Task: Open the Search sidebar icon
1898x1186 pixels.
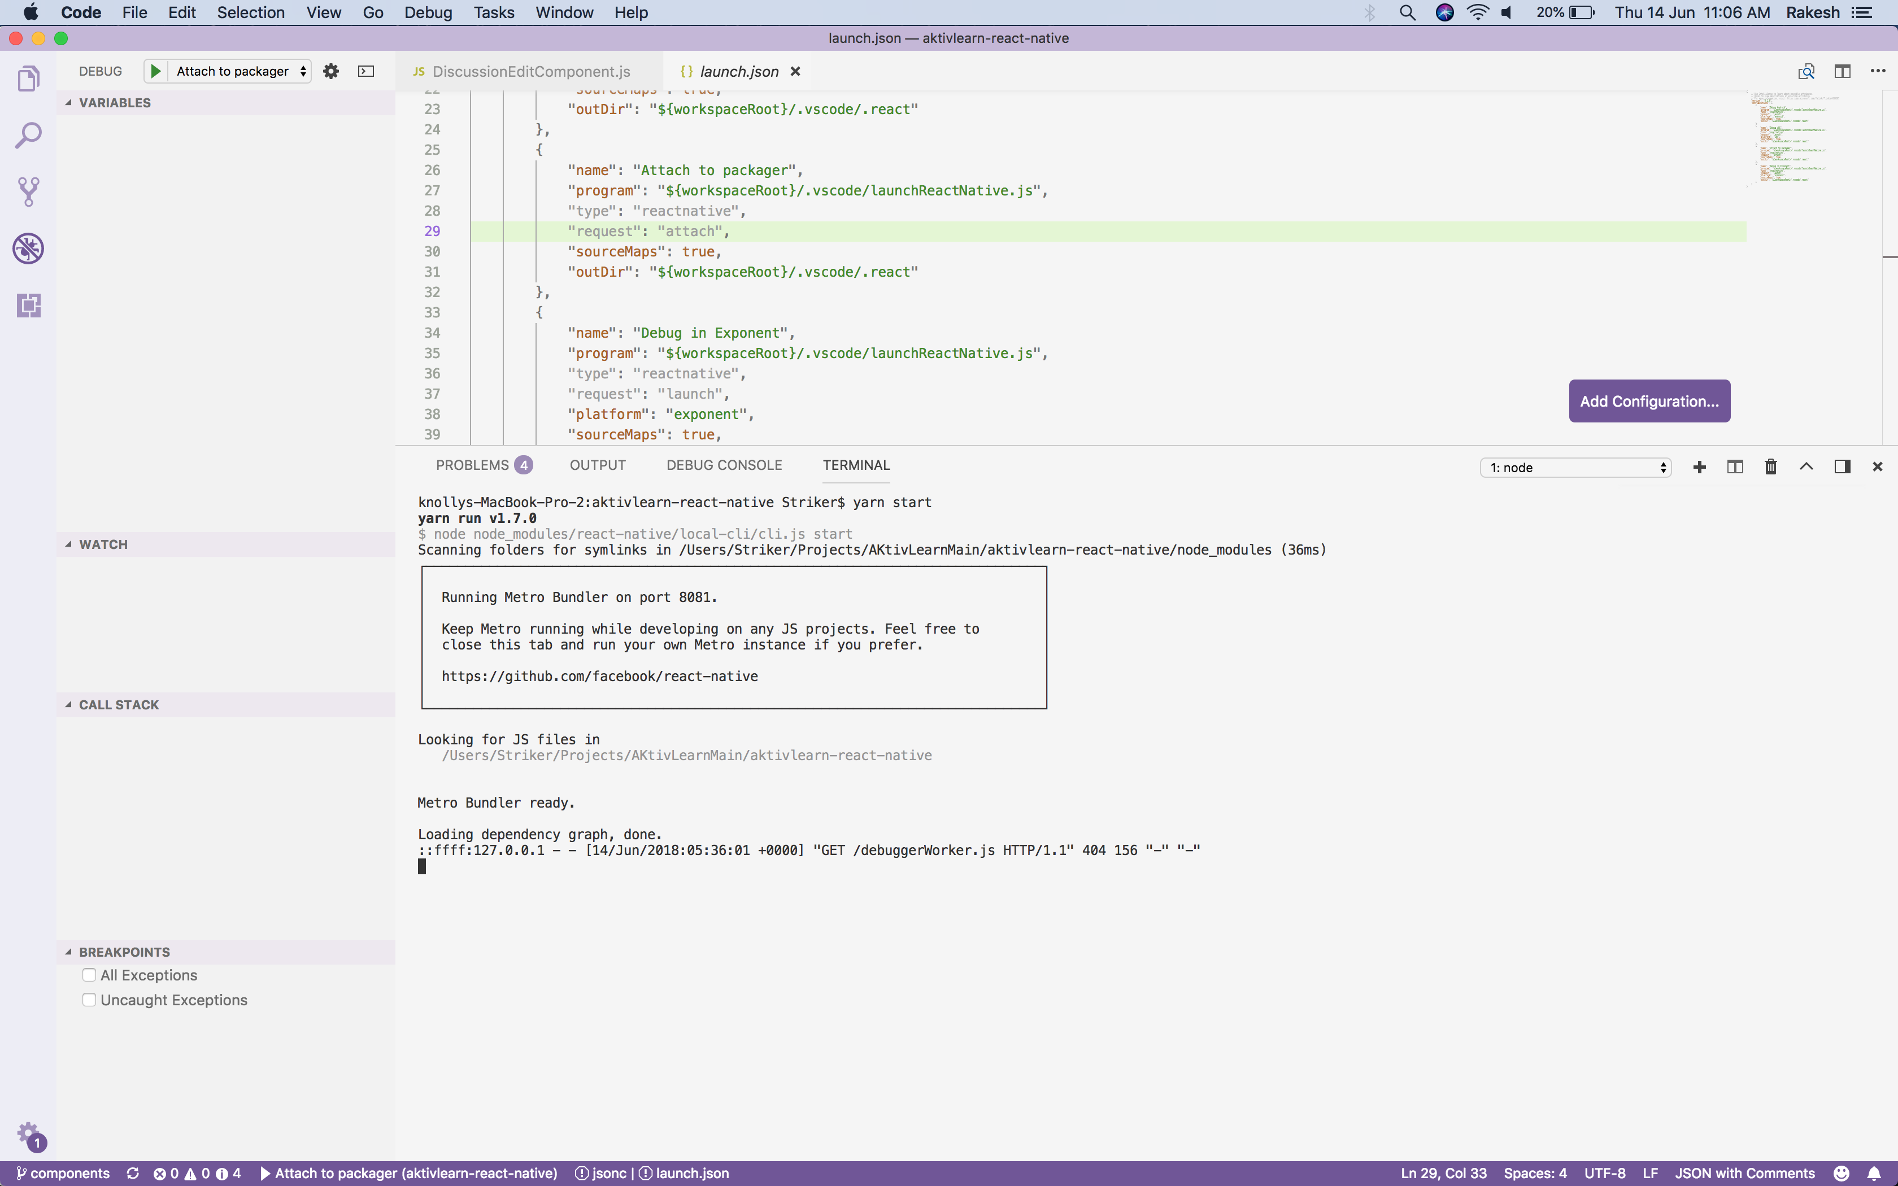Action: click(x=28, y=135)
